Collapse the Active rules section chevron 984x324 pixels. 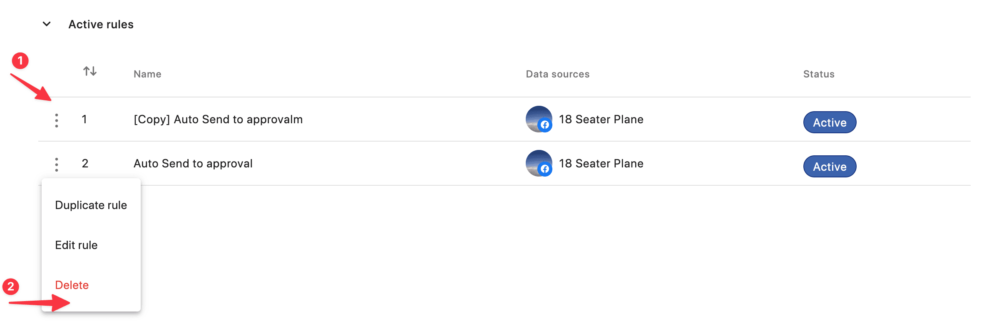pos(47,24)
